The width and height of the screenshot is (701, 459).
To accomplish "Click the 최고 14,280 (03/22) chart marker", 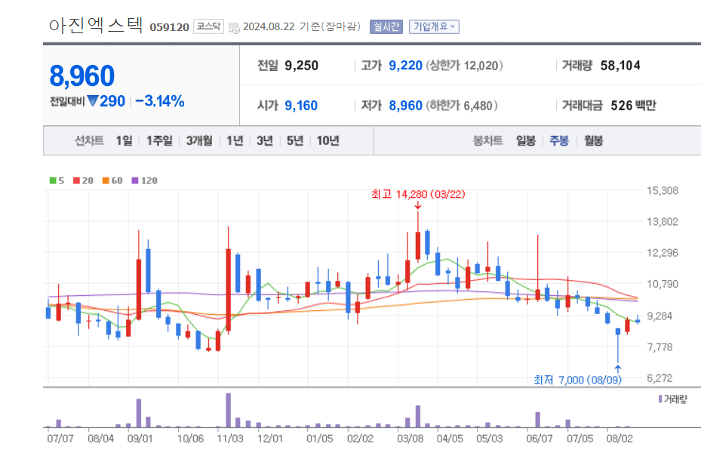I will pyautogui.click(x=418, y=194).
